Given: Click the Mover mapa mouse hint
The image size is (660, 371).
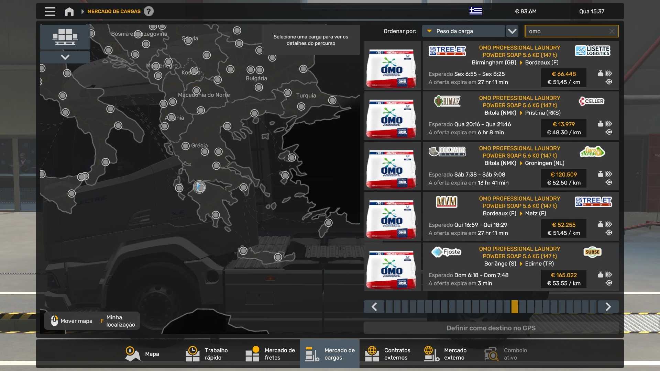Looking at the screenshot, I should pos(72,321).
